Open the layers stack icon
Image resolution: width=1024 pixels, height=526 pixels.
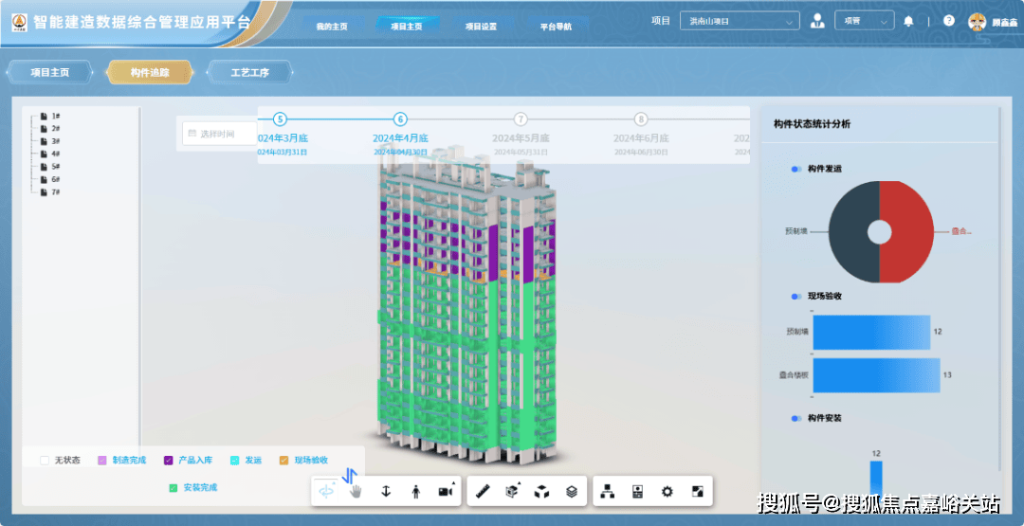572,491
